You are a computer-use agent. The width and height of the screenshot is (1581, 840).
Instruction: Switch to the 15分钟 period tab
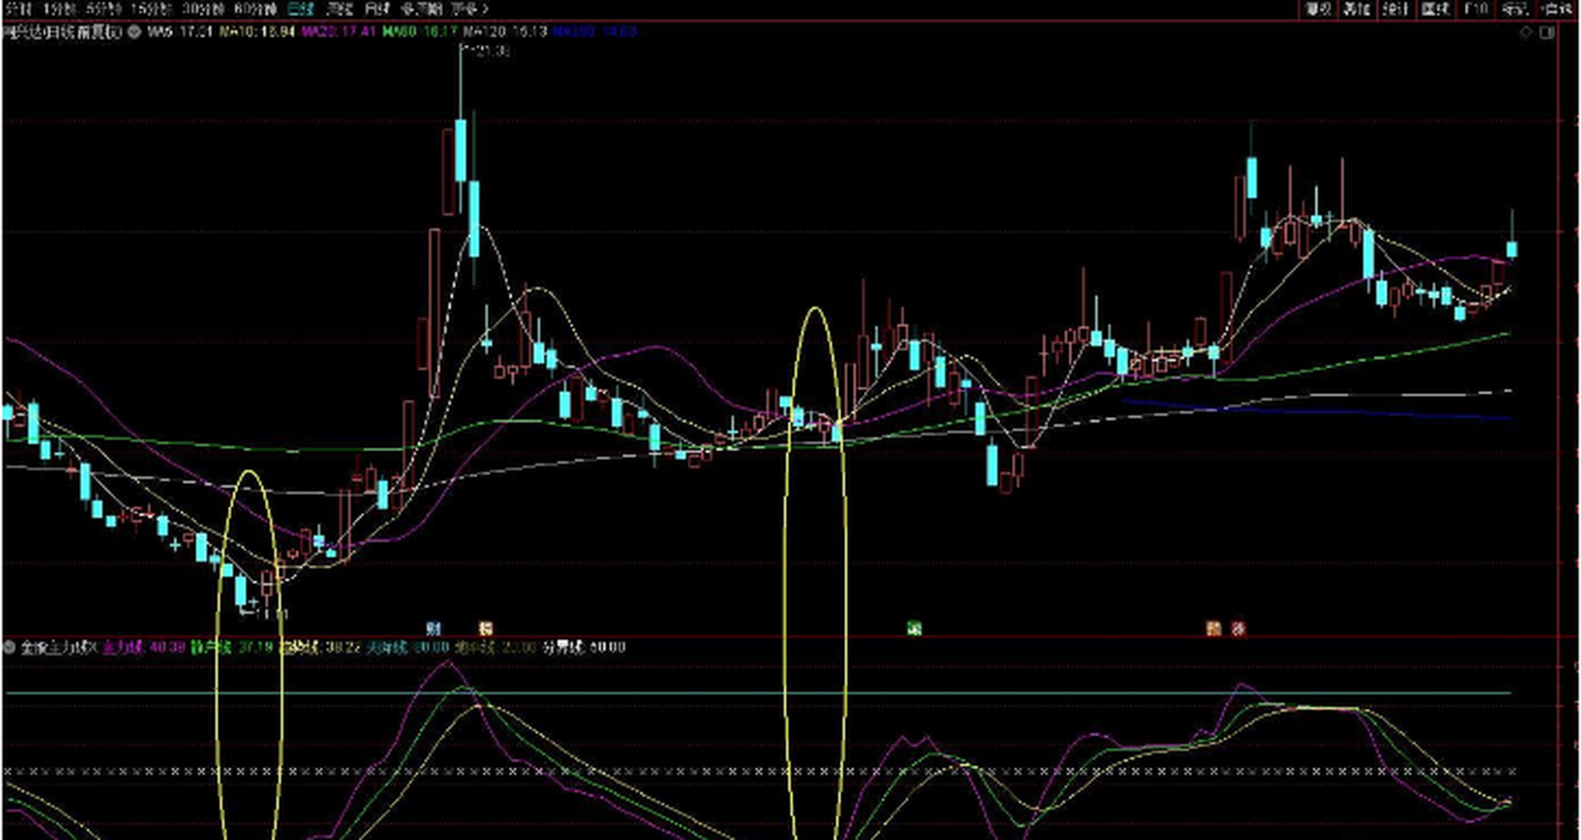152,9
